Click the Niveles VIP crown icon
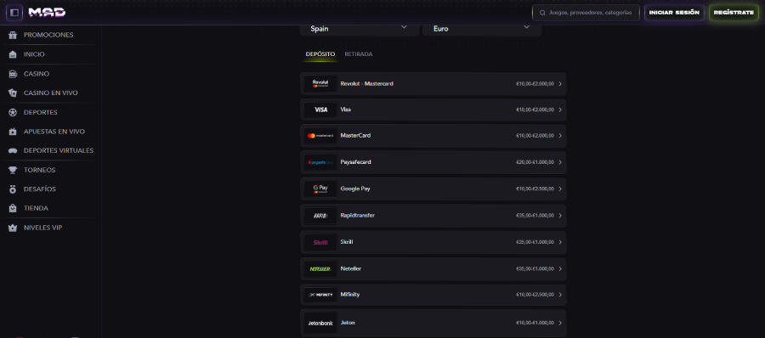Screen dimensions: 765x338 coord(13,228)
